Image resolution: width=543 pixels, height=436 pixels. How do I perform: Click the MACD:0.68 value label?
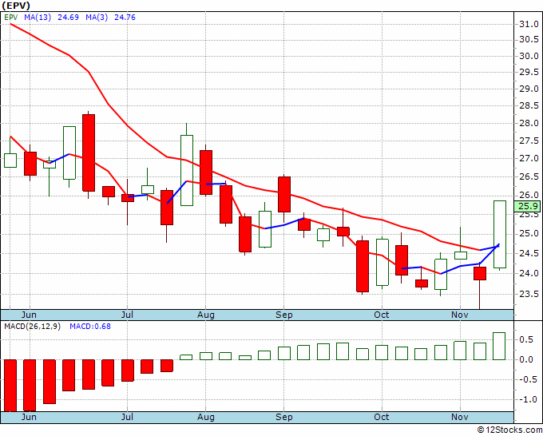coord(90,327)
